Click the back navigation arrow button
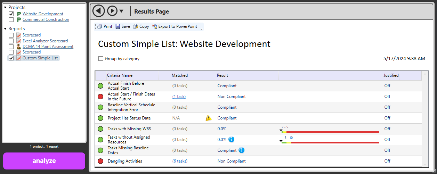The image size is (437, 174). click(x=99, y=11)
